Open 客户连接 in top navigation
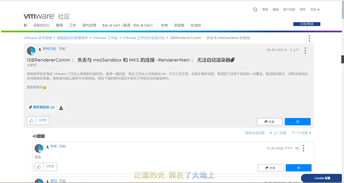 (x=289, y=9)
